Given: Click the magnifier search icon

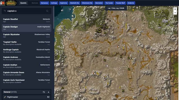Looking at the screenshot, I should [x=47, y=11].
